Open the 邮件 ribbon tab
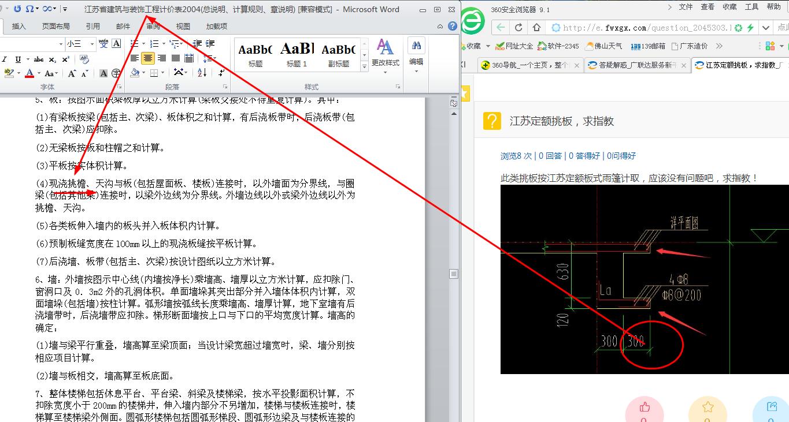 123,27
